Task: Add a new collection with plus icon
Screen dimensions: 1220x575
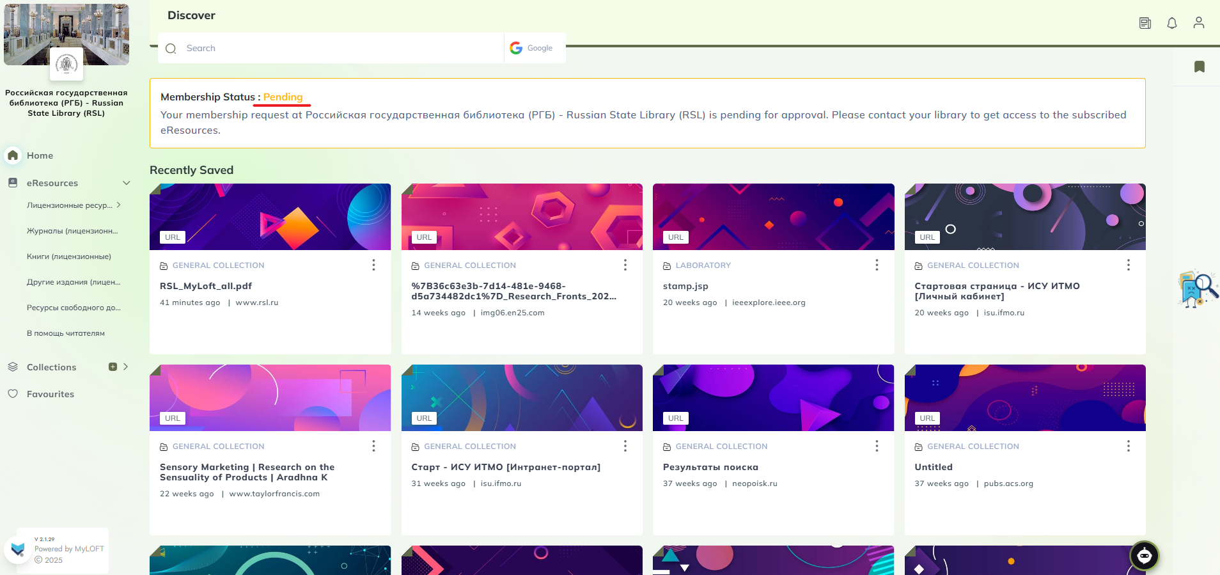Action: point(113,366)
